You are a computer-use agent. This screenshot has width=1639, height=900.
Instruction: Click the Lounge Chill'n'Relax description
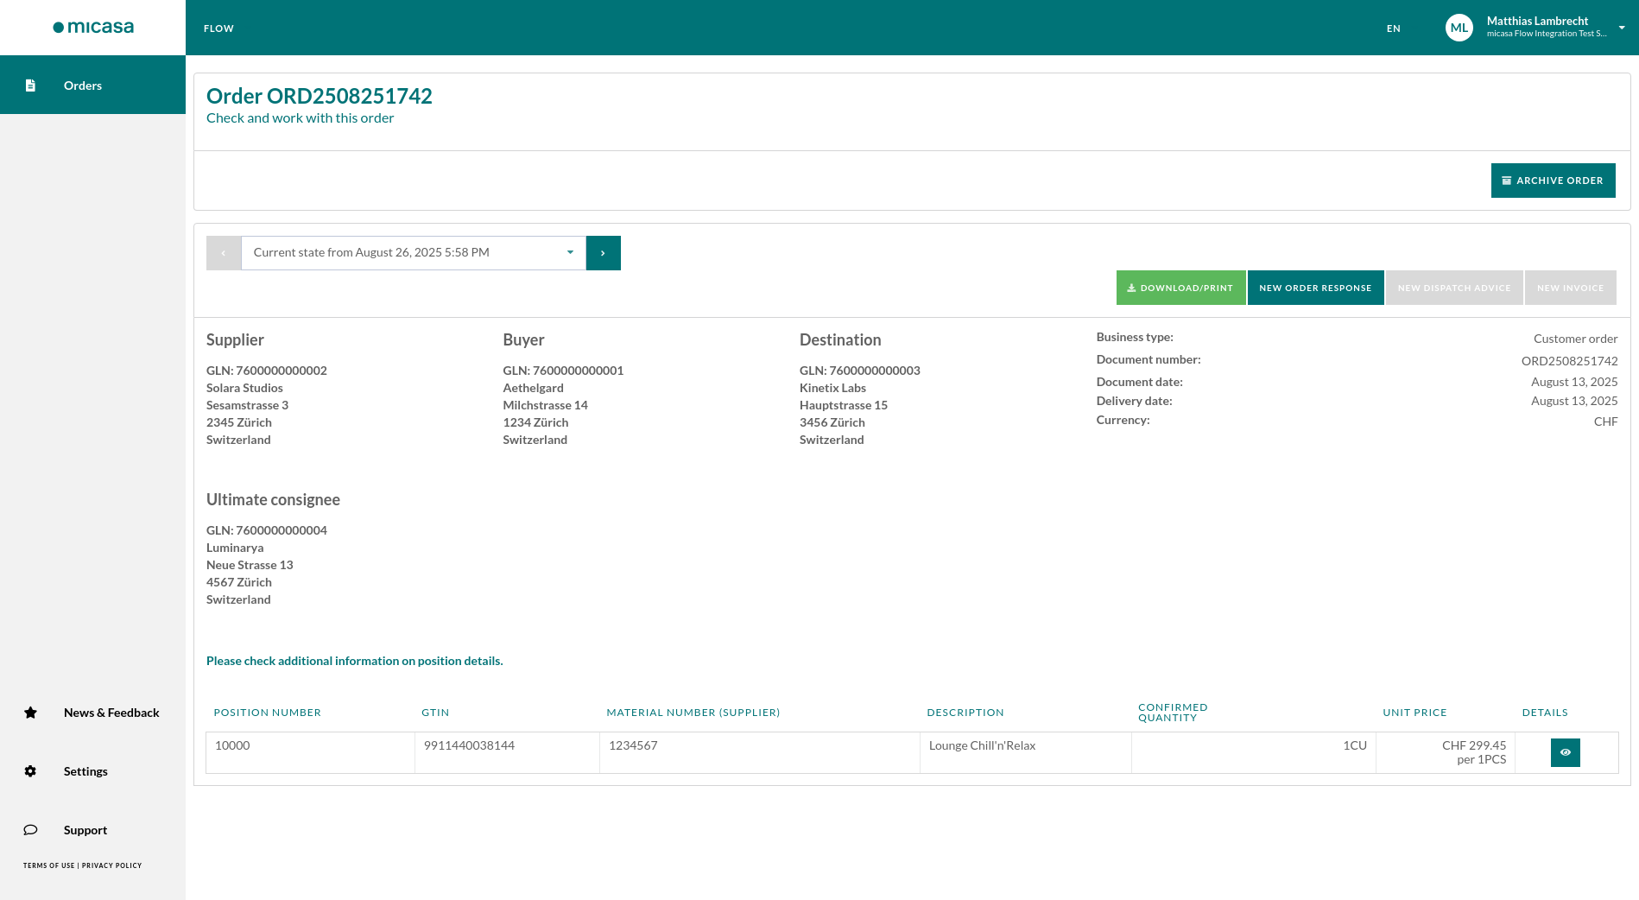click(x=982, y=745)
